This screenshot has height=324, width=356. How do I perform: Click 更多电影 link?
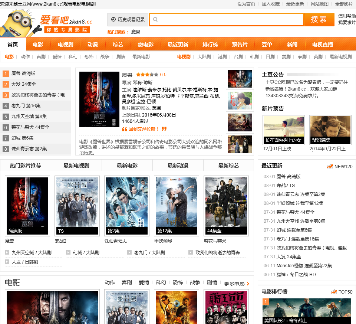[234, 284]
